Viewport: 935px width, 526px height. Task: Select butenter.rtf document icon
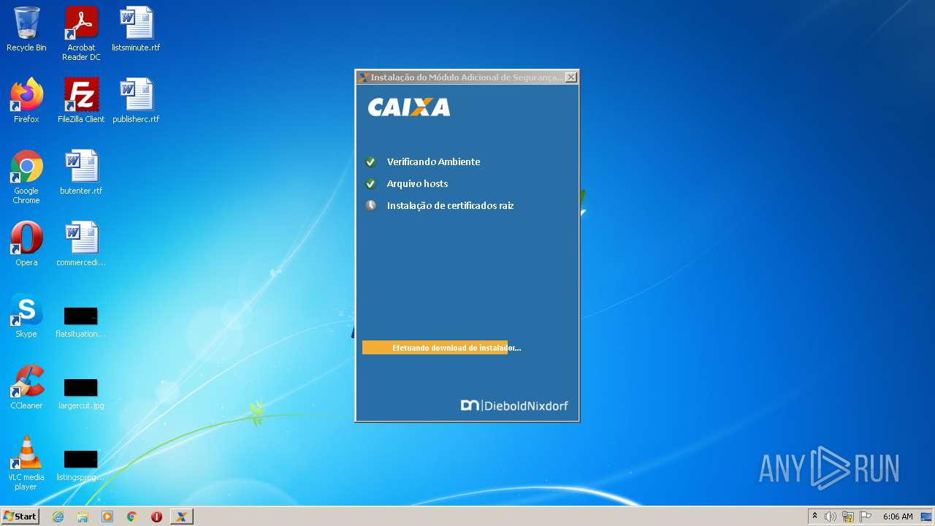(x=81, y=172)
